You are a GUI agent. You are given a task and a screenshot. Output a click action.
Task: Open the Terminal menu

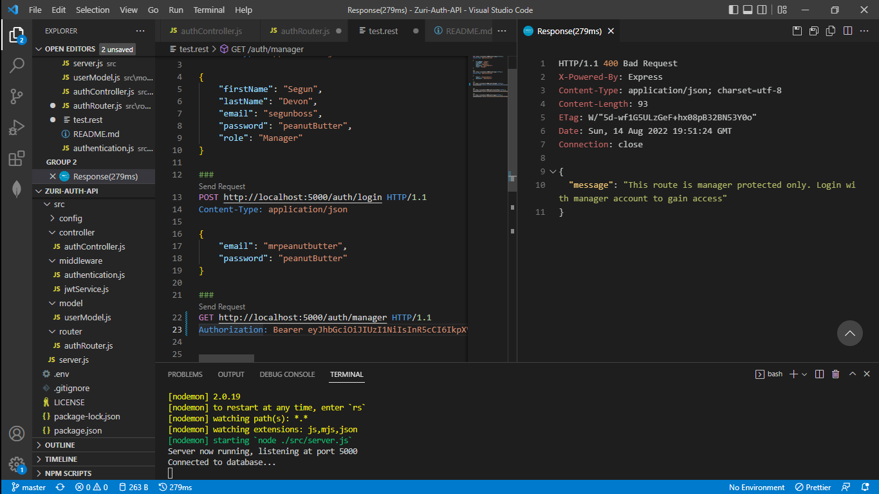pyautogui.click(x=208, y=10)
